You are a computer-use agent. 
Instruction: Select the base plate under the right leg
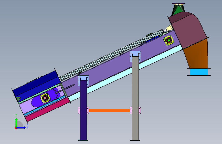135,140
